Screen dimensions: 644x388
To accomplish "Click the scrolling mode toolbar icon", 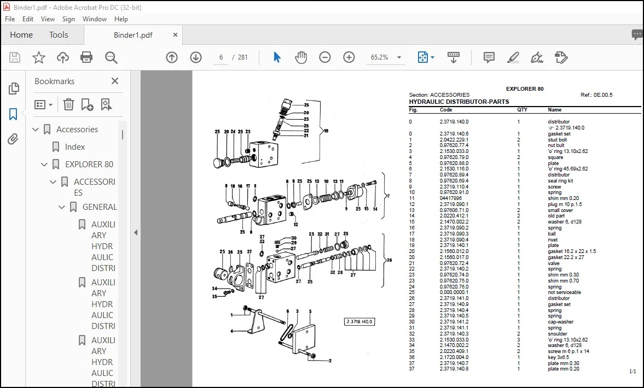I will [454, 57].
